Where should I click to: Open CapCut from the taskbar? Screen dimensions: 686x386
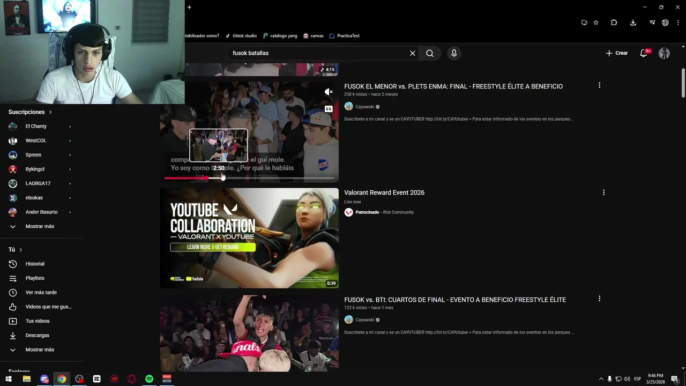(x=96, y=379)
